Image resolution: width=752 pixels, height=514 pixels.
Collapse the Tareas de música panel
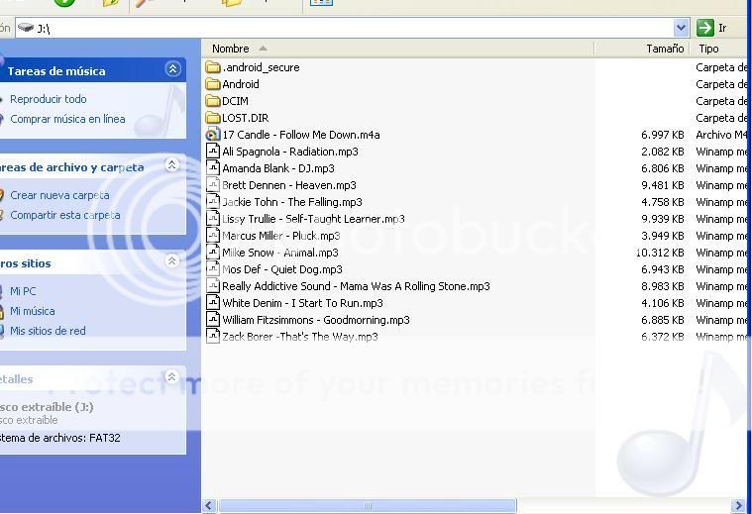tap(172, 69)
